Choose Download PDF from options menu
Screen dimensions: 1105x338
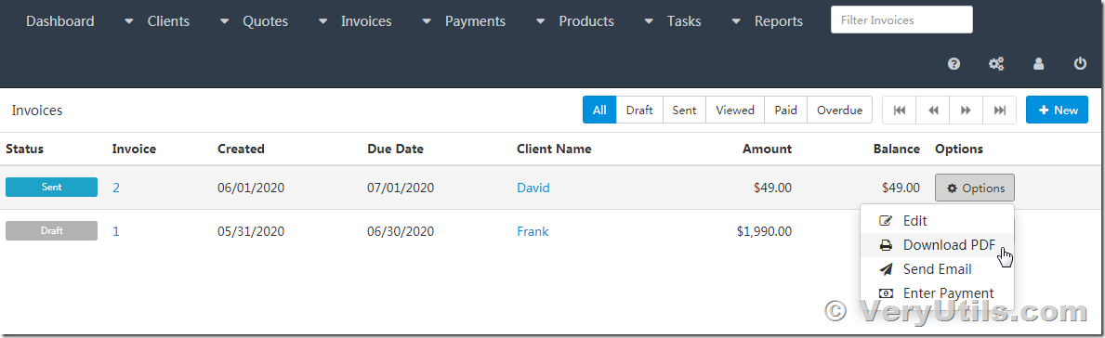(x=938, y=245)
